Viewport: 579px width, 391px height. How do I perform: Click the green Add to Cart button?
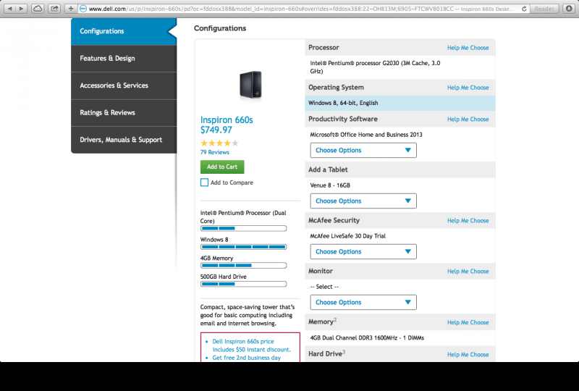pyautogui.click(x=222, y=167)
